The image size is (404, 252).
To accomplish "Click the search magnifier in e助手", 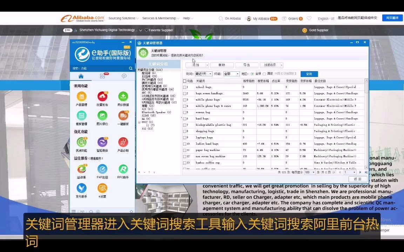I will 130,68.
